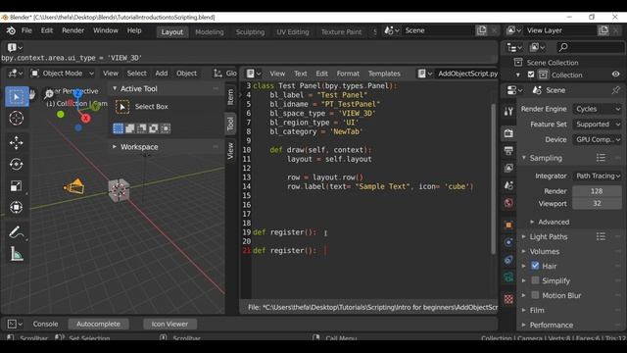Screen dimensions: 627x353
Task: Open the Object Mode dropdown
Action: tap(63, 74)
